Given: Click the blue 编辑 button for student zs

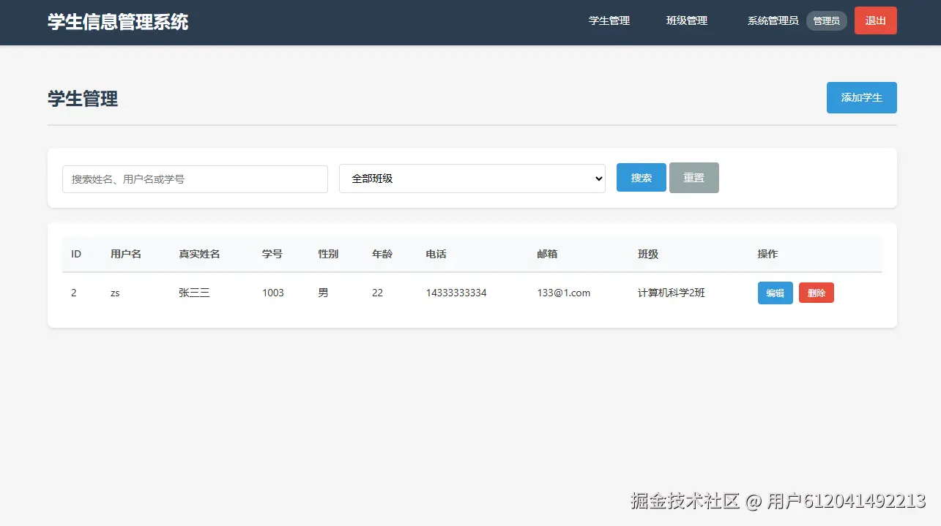Looking at the screenshot, I should click(x=775, y=292).
